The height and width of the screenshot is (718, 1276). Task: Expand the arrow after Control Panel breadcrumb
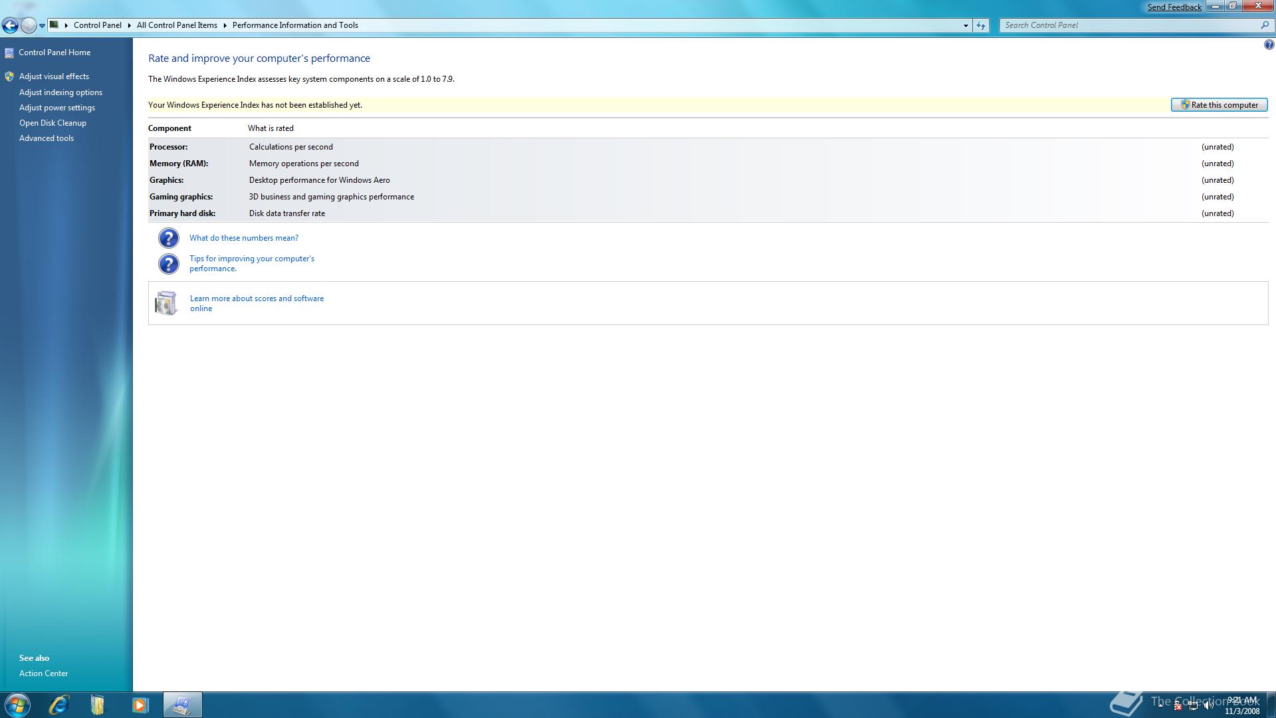(130, 25)
